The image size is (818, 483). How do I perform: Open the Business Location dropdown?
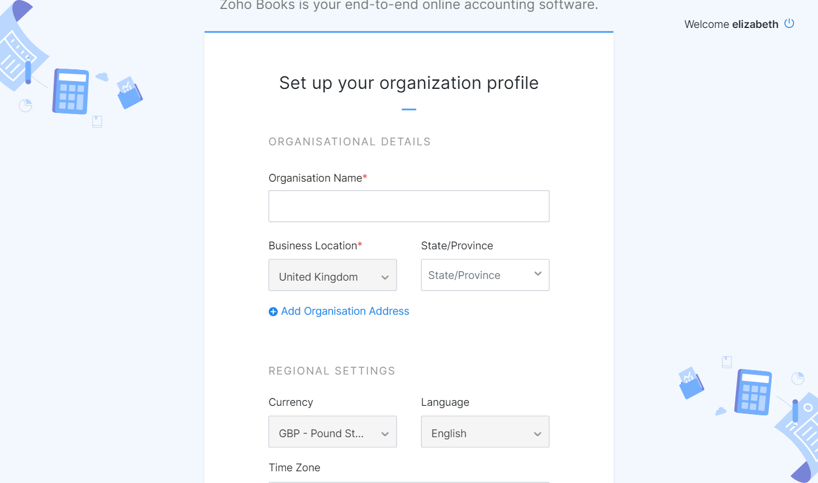click(x=332, y=275)
